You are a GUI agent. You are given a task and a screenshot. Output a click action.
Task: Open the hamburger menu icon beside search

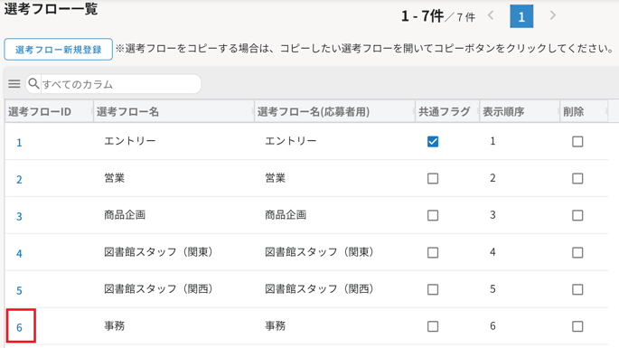tap(14, 84)
